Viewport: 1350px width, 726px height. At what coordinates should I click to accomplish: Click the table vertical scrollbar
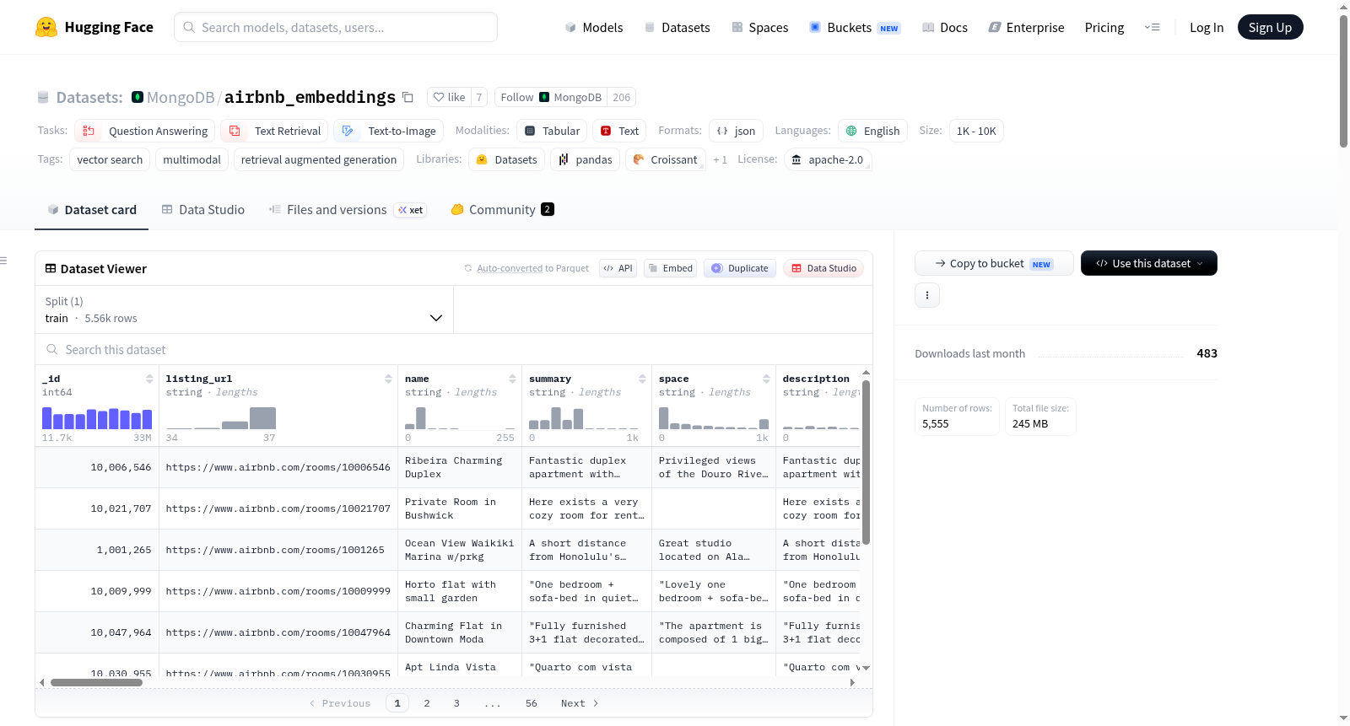point(866,462)
